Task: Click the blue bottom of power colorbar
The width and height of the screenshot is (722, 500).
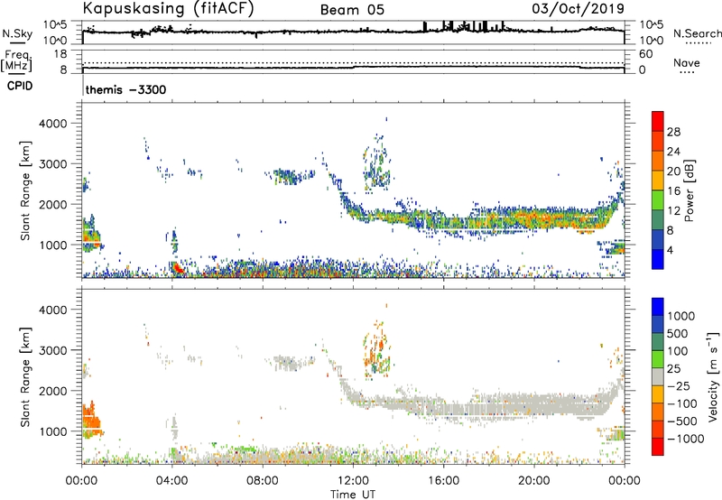Action: 658,259
